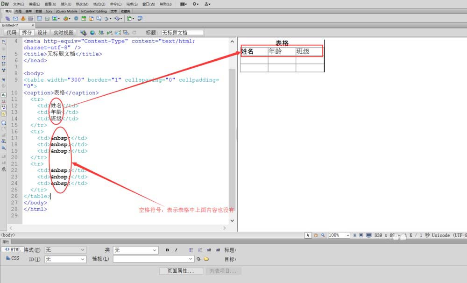Open the 100% zoom level dropdown
467x283 pixels.
coord(339,235)
